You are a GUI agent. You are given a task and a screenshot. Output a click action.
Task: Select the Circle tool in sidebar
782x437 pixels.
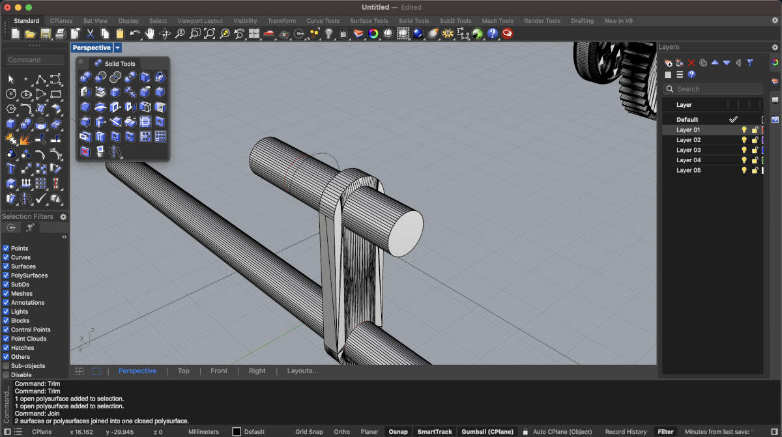(11, 94)
